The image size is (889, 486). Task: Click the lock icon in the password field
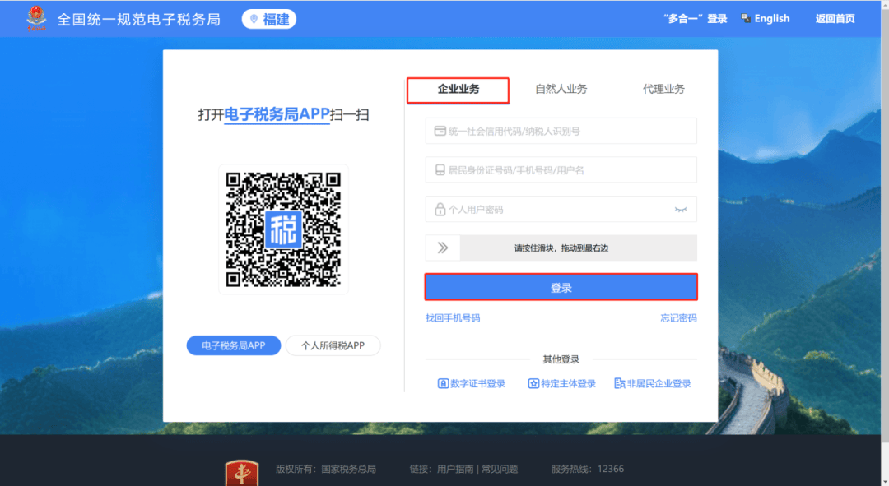tap(440, 209)
